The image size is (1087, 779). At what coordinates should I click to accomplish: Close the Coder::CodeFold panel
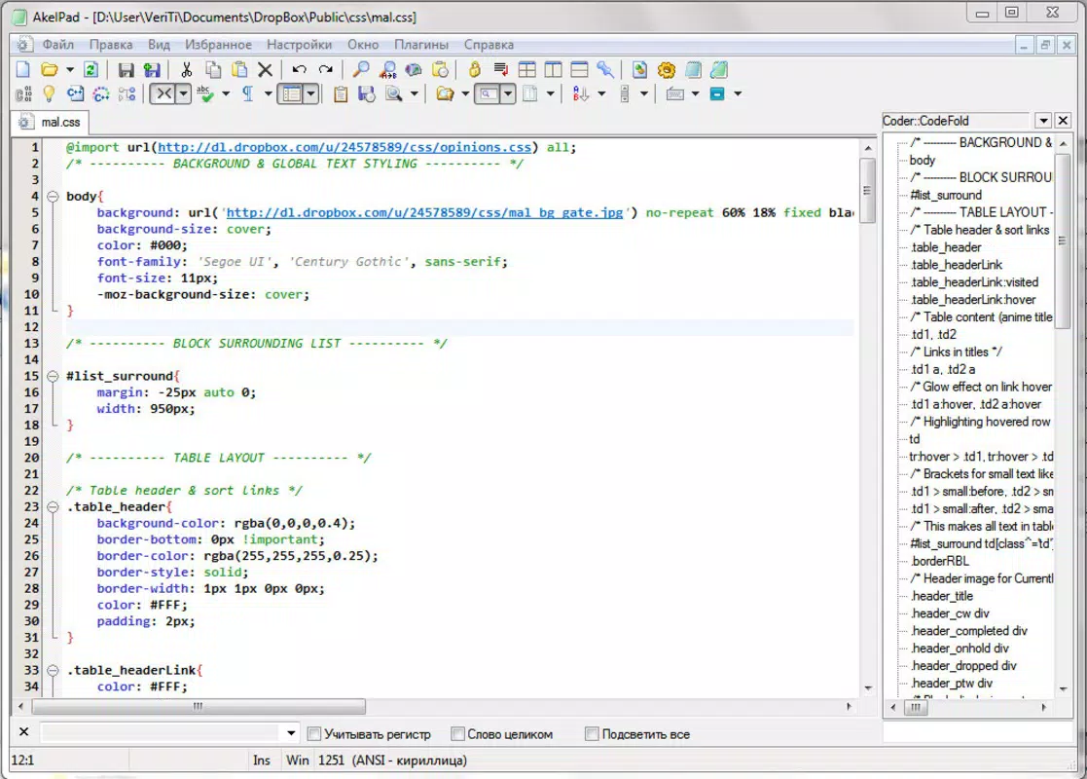tap(1064, 121)
